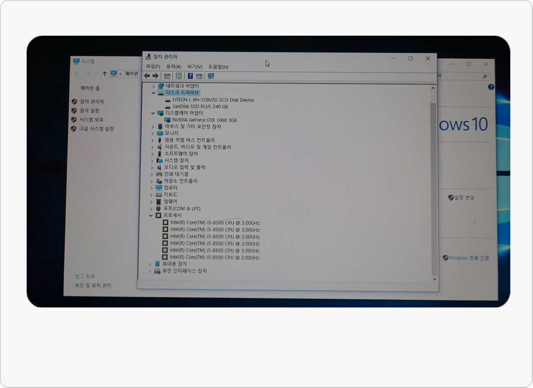Click the Forward arrow in Device Manager toolbar
This screenshot has width=533, height=388.
click(x=155, y=76)
